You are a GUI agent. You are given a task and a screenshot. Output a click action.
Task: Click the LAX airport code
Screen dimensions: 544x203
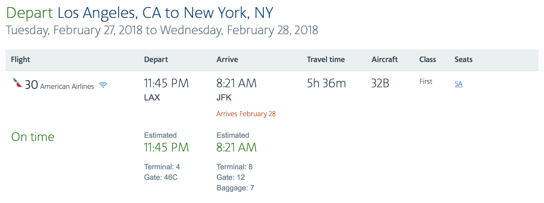152,98
